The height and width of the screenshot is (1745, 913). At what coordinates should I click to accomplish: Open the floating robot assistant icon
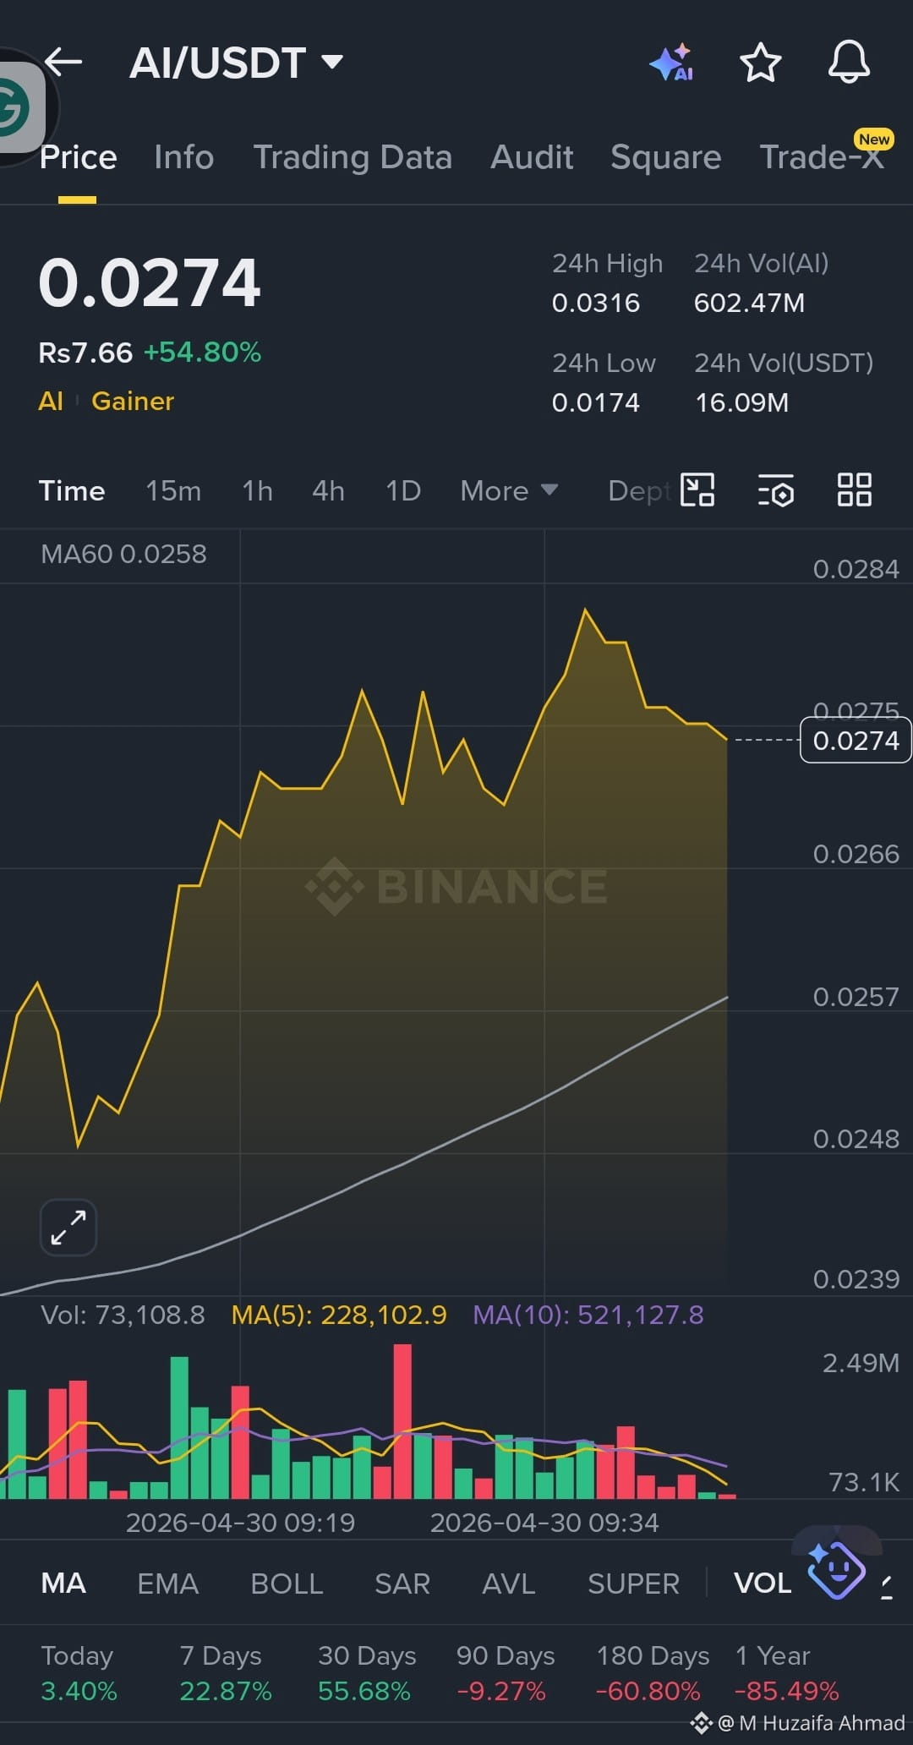(x=836, y=1572)
